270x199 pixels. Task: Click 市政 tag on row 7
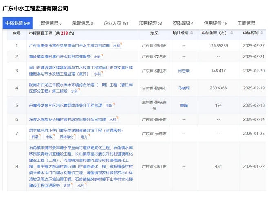(49, 137)
